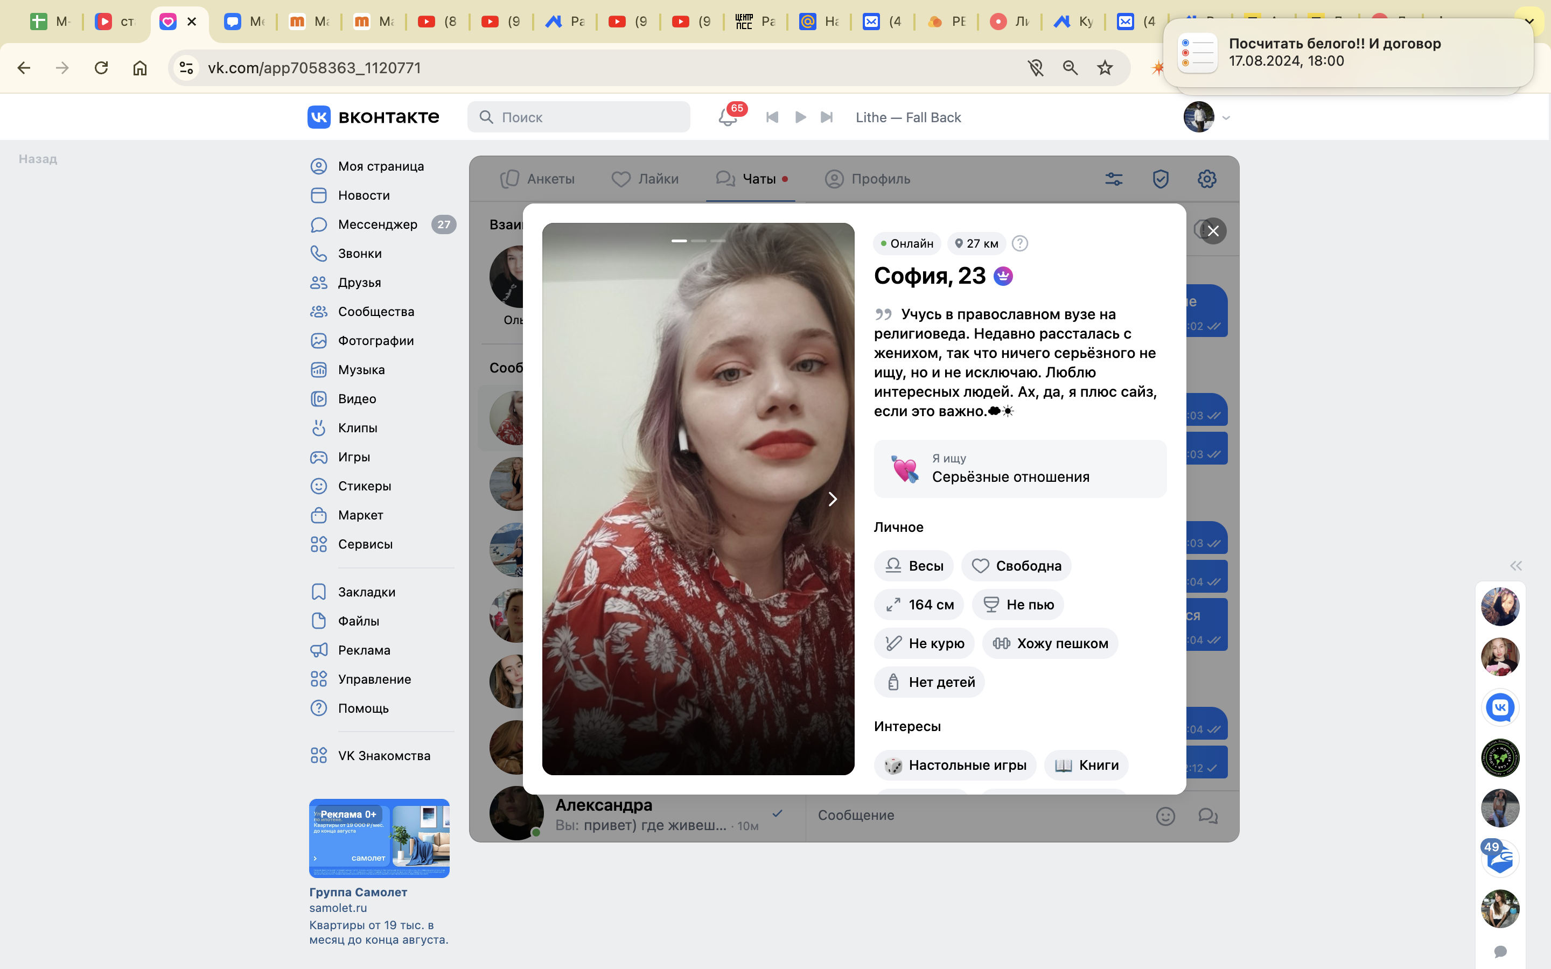Open filters sliders icon in dating app
This screenshot has width=1551, height=969.
(1114, 179)
